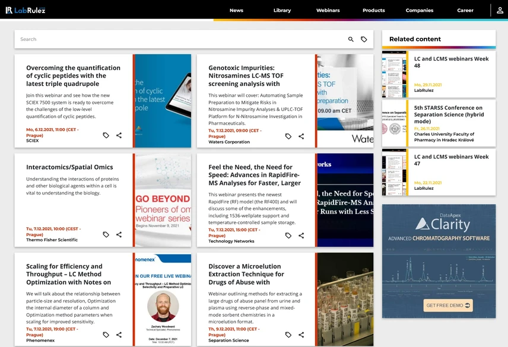Click the Phenomenex presenter photo thumbnail
Screen dimensions: 508x347
163,300
